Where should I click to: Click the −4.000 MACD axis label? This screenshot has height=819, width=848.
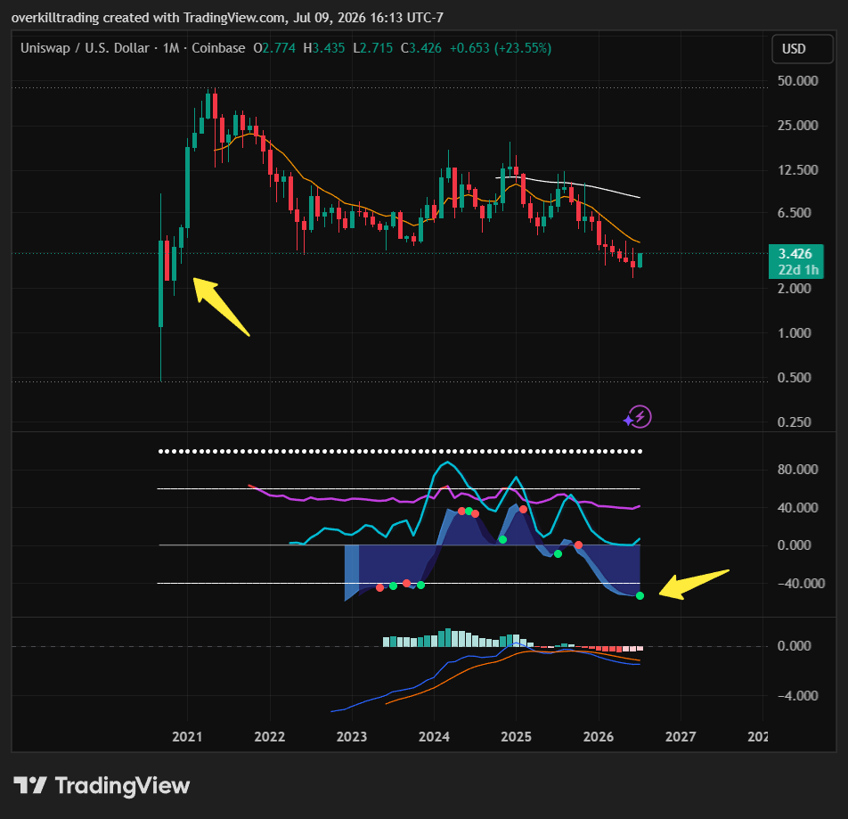(x=798, y=696)
